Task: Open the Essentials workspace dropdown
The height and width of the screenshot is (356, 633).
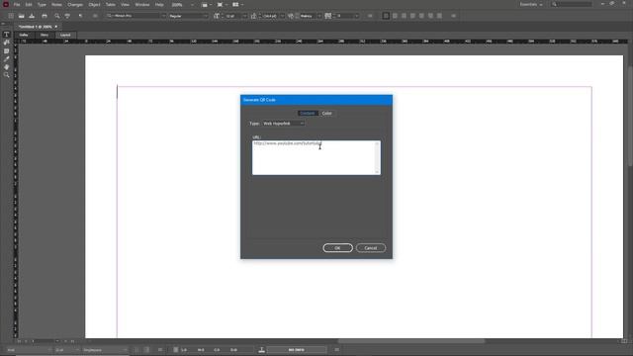Action: coord(531,4)
